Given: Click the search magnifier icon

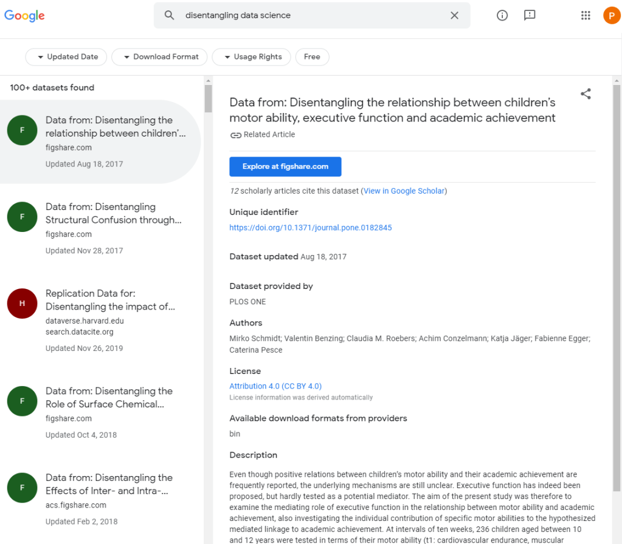Looking at the screenshot, I should click(170, 16).
